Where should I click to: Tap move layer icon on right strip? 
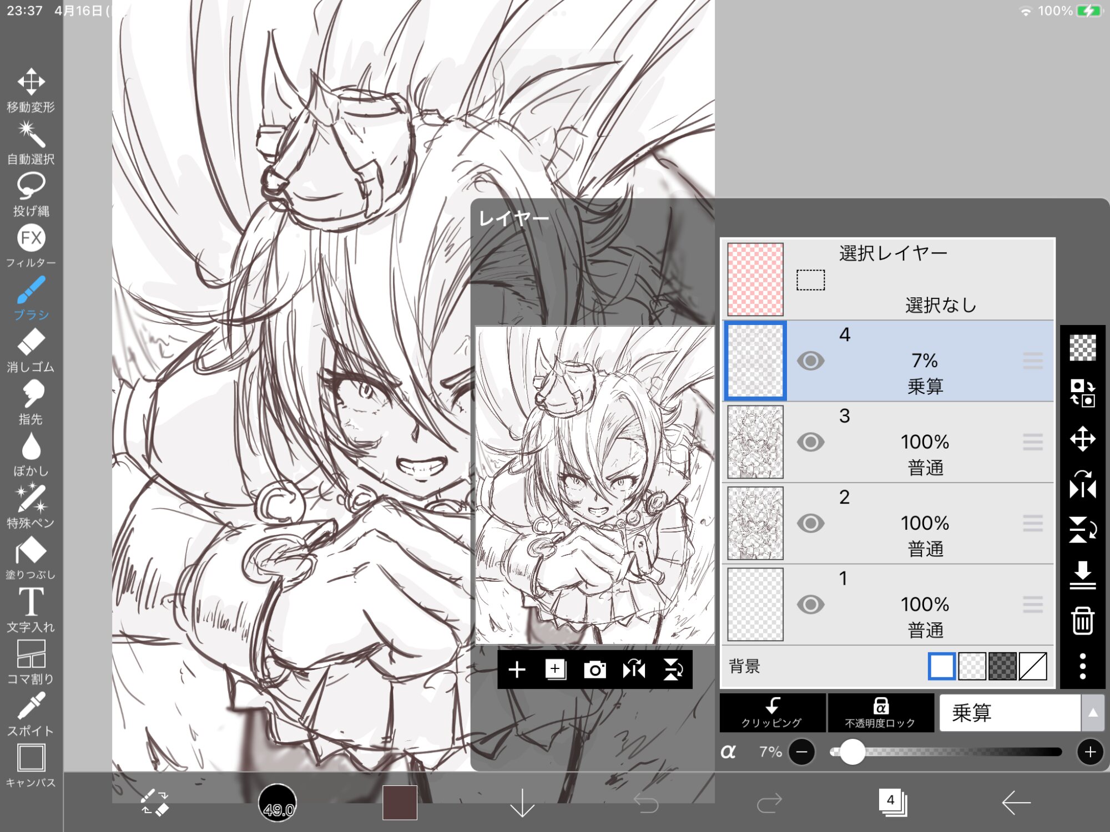(x=1082, y=439)
